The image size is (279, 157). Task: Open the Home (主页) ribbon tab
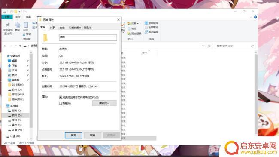(x=18, y=17)
